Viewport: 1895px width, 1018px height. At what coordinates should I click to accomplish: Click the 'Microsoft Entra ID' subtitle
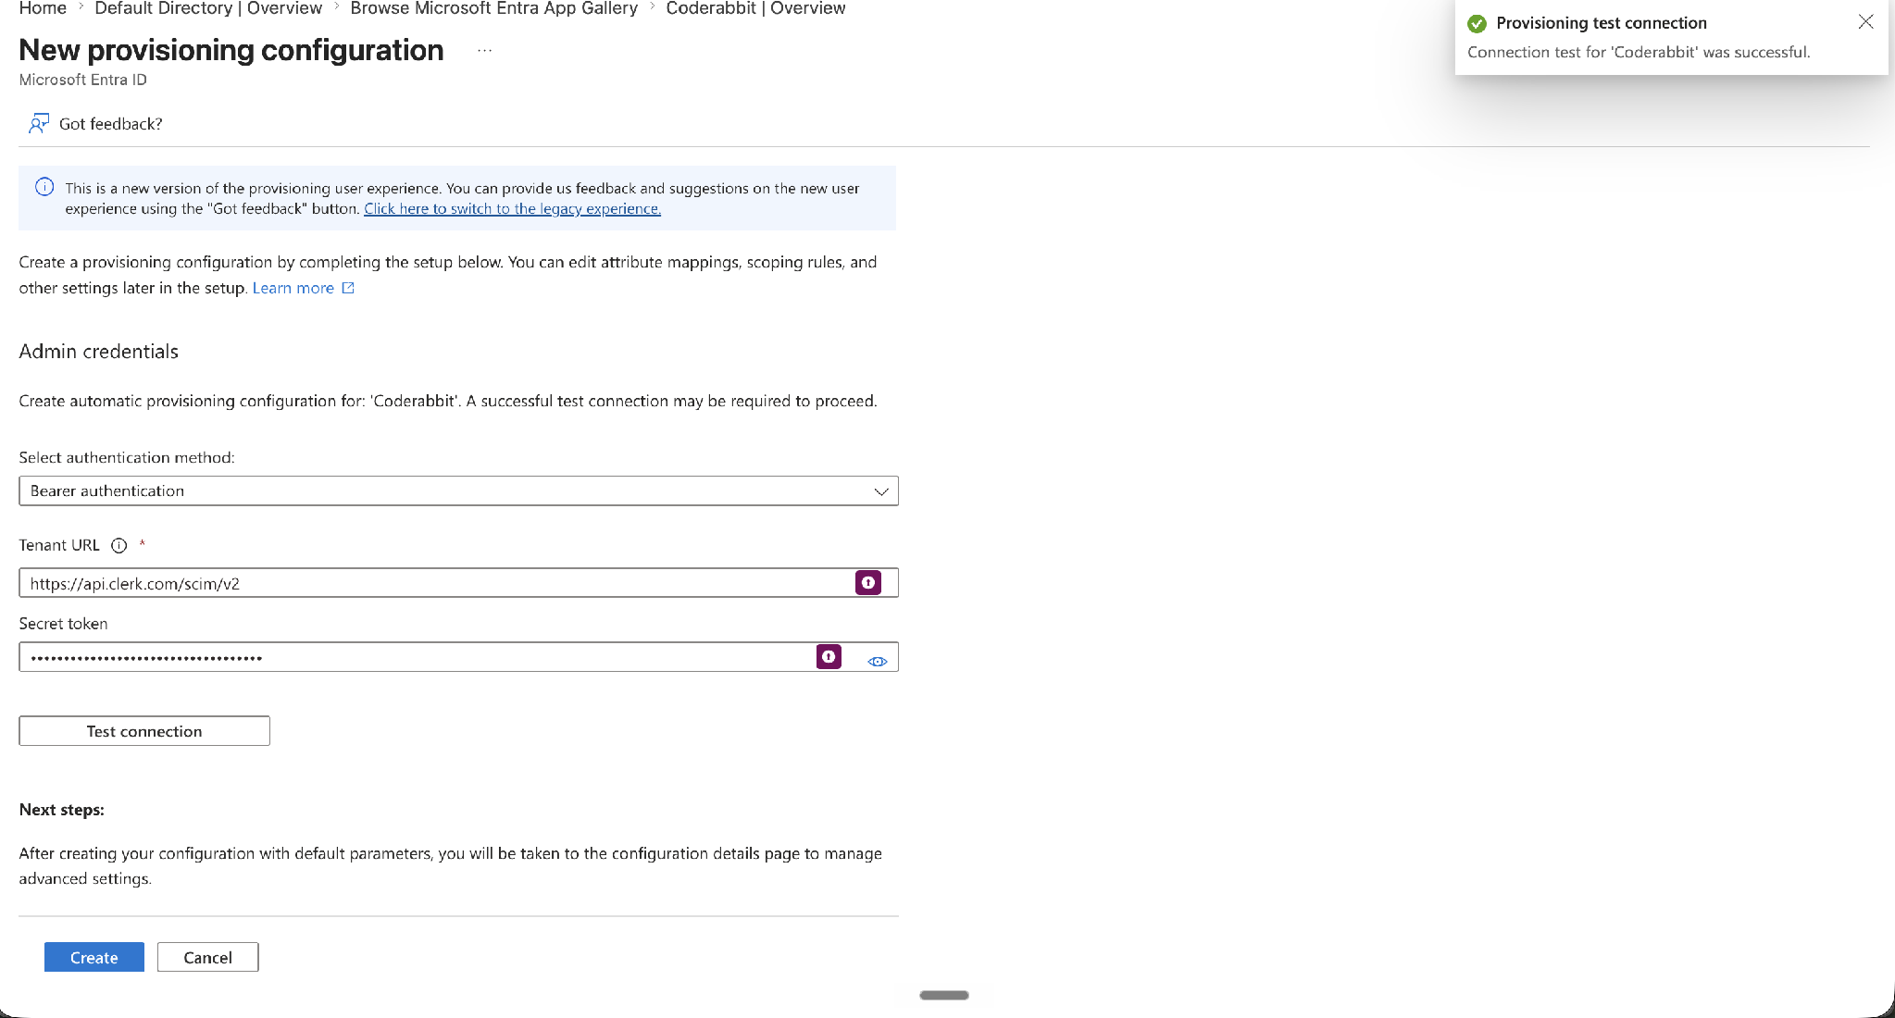pos(82,80)
